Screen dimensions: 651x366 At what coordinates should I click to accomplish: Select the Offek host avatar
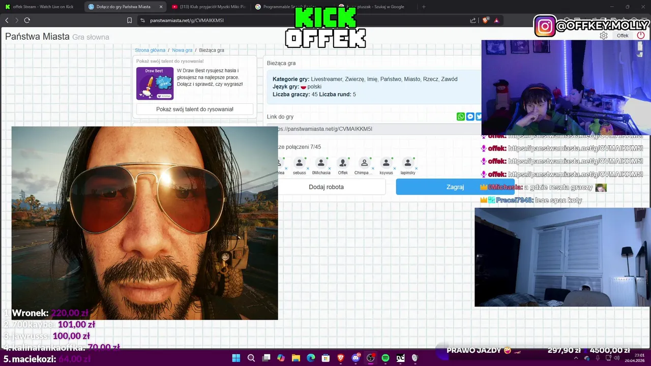click(343, 163)
